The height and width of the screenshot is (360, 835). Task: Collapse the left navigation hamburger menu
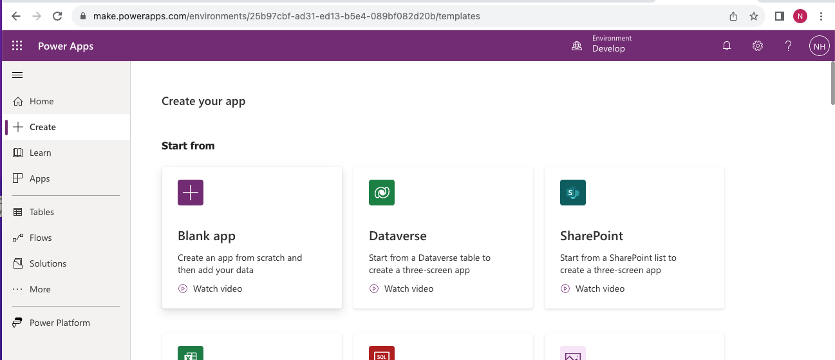pos(17,75)
